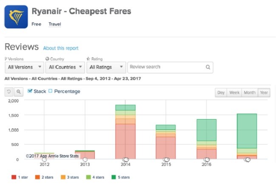This screenshot has width=276, height=187.
Task: Click the star icon beside Rating
Action: click(x=88, y=59)
